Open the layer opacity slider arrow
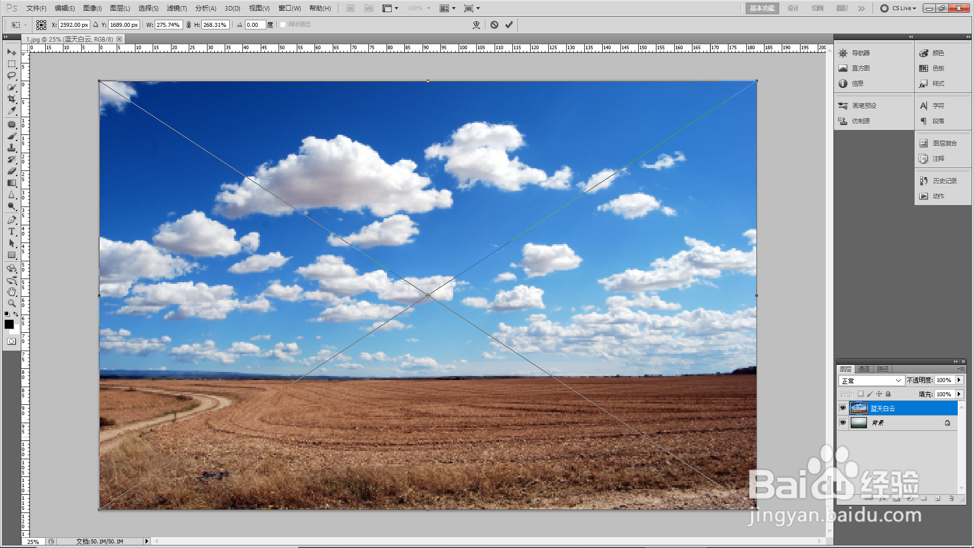This screenshot has height=548, width=974. (959, 380)
